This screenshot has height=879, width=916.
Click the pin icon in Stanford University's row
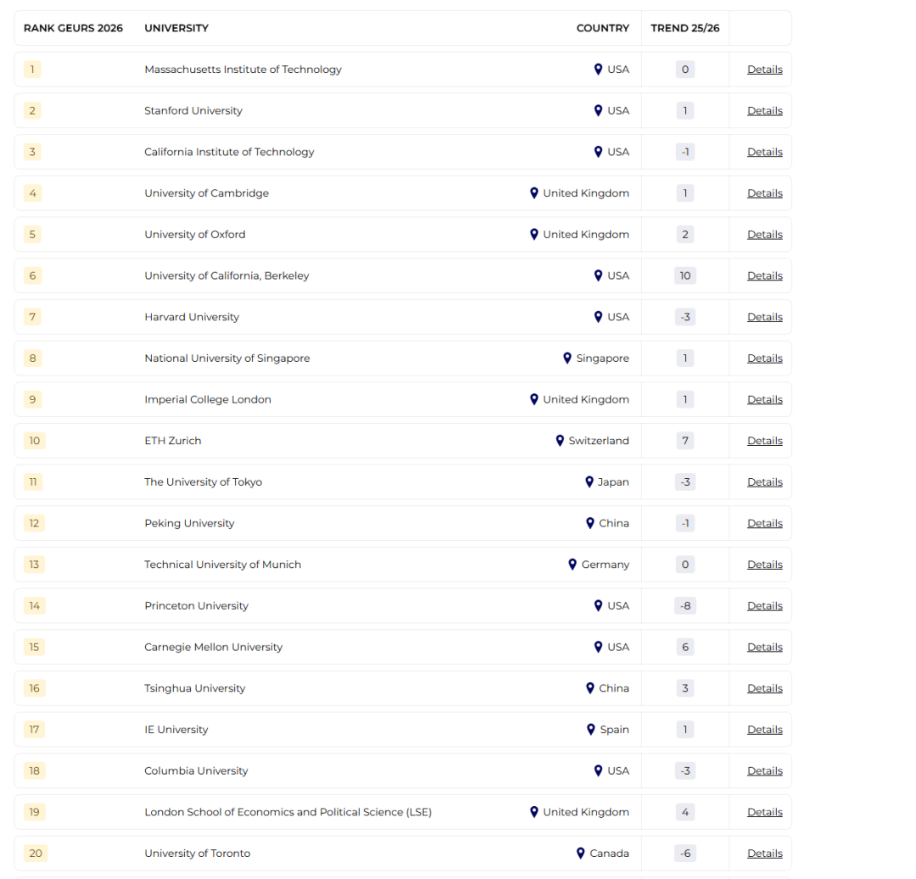[598, 111]
